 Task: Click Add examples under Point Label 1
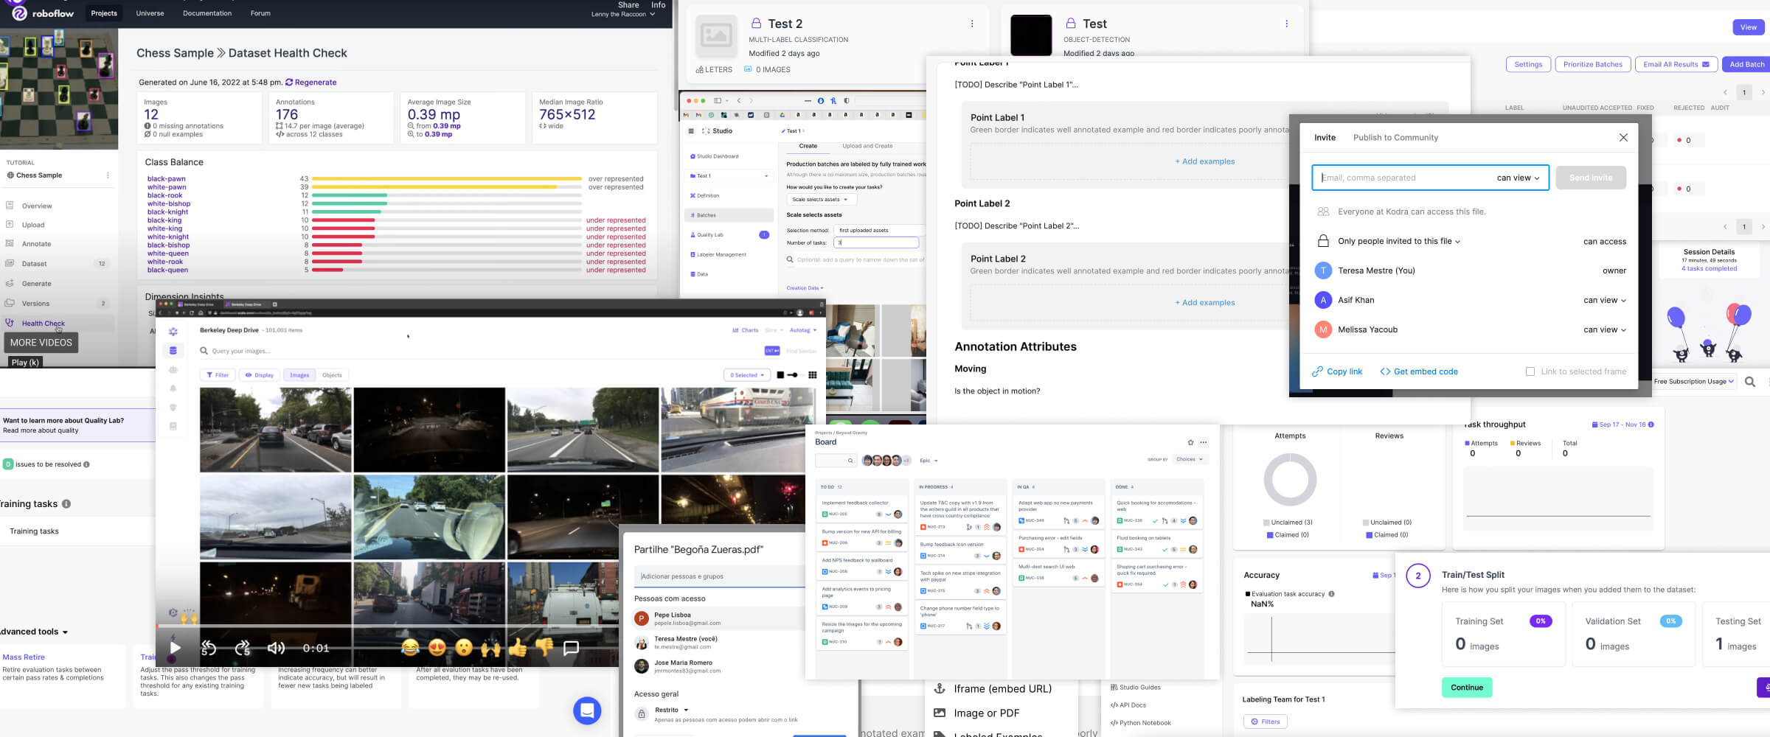pyautogui.click(x=1205, y=161)
